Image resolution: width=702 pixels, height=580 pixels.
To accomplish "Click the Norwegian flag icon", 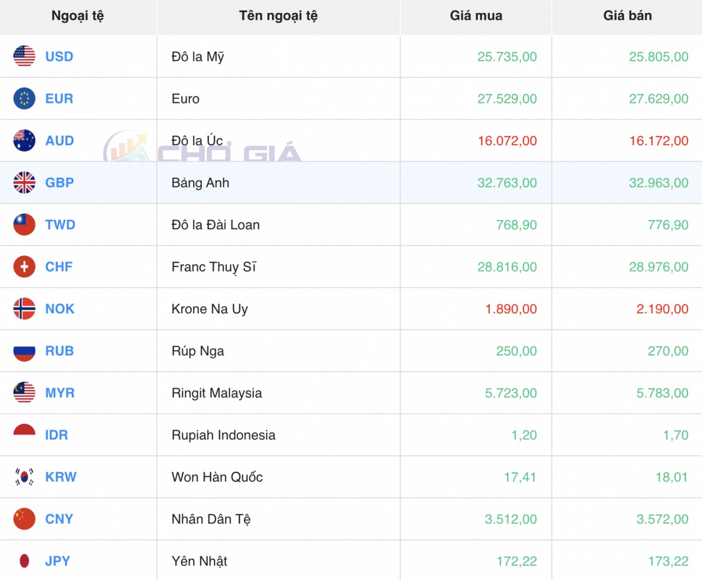I will click(x=25, y=309).
